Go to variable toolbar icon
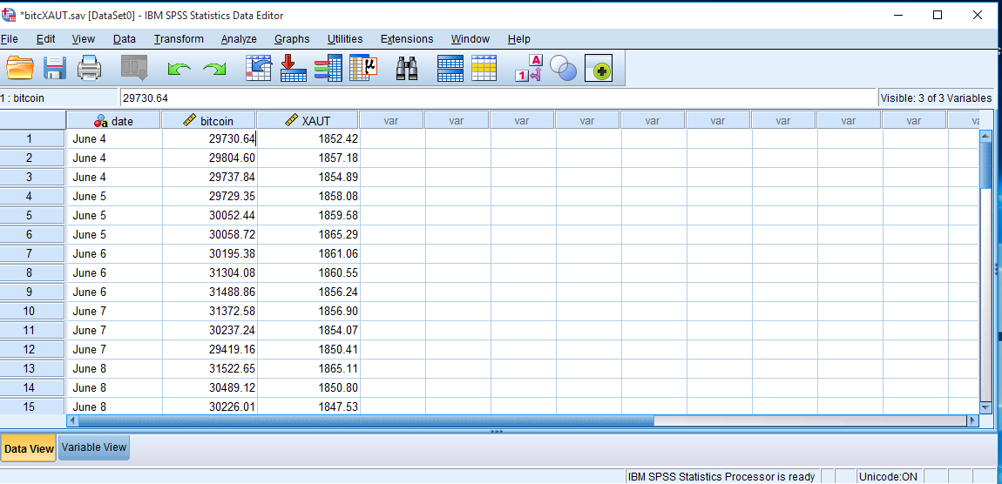1002x484 pixels. coord(294,68)
